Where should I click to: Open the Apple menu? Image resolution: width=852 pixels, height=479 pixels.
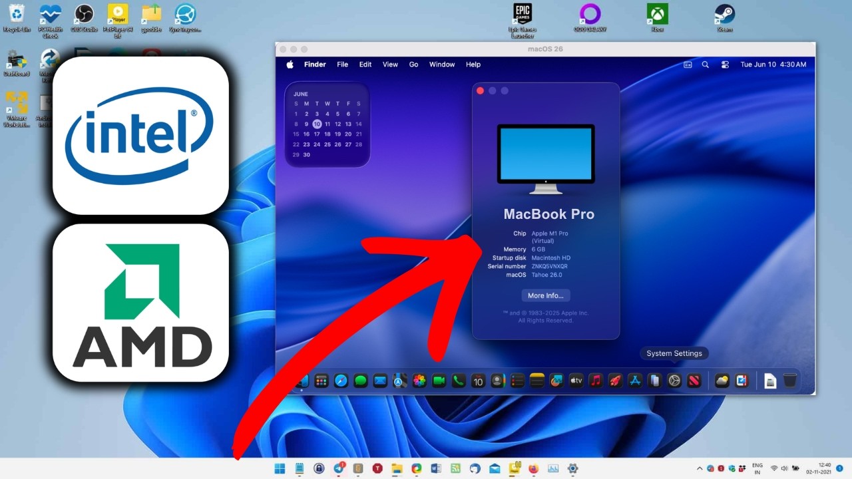(x=290, y=65)
